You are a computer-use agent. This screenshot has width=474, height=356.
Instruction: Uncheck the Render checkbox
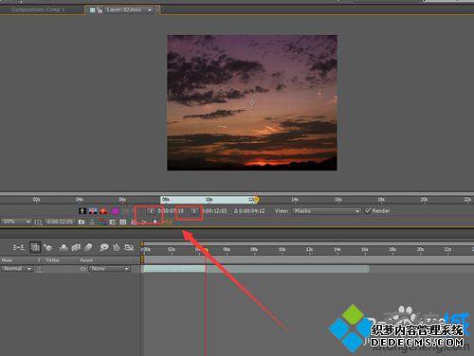368,210
